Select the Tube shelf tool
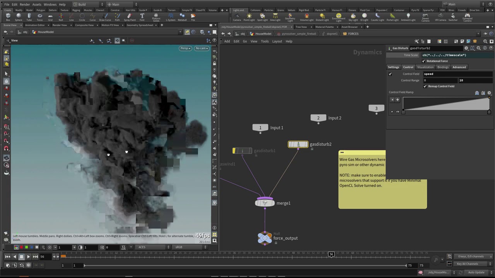This screenshot has width=495, height=278. coord(29,17)
